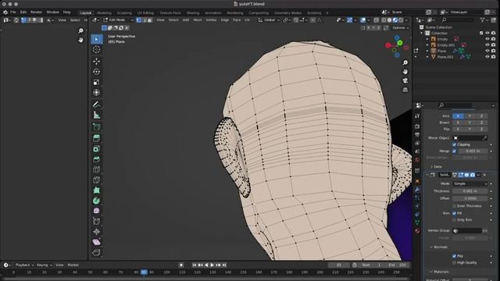
Task: Click the Thickness value field
Action: [470, 191]
